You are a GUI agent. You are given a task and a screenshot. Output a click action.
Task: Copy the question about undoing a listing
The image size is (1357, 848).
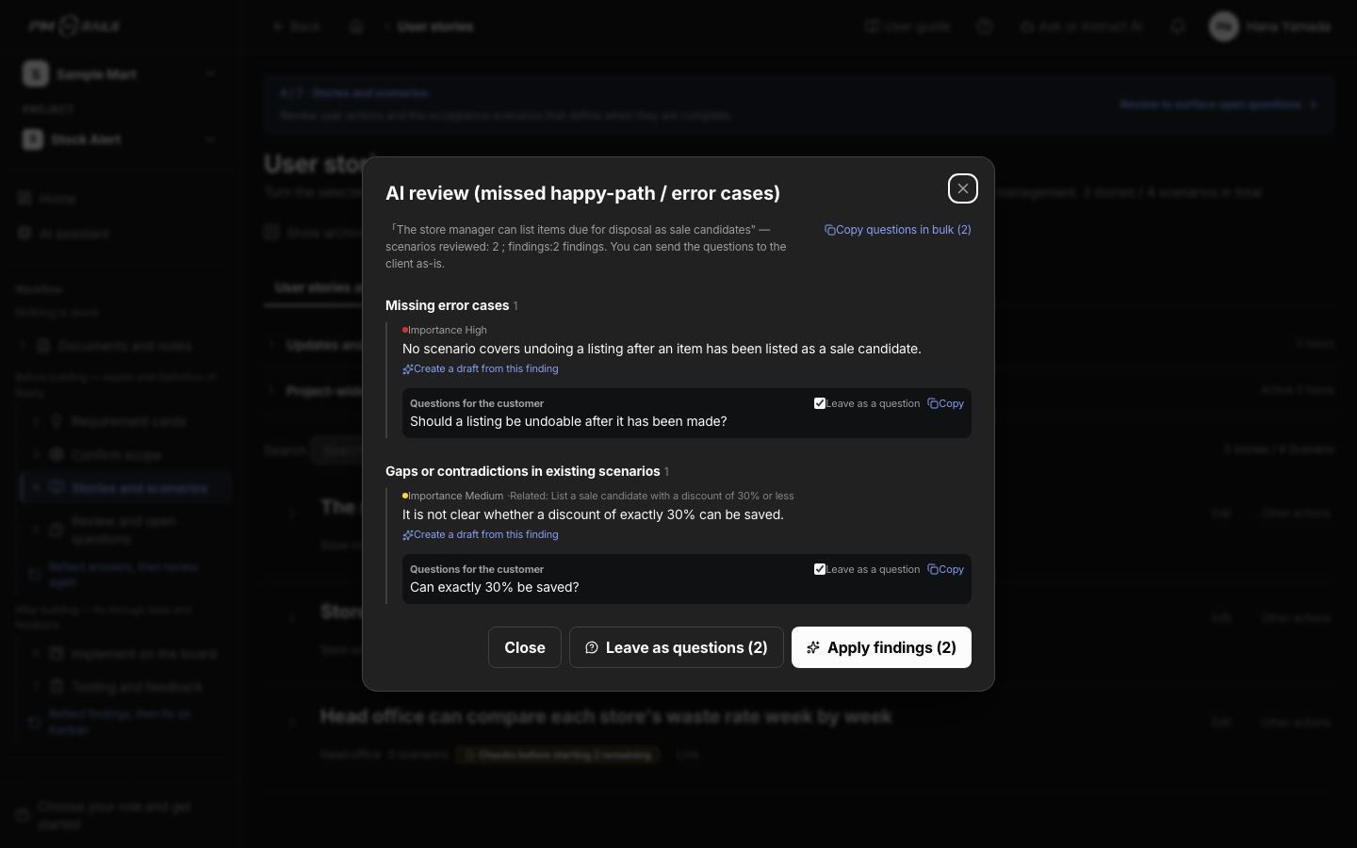[945, 403]
